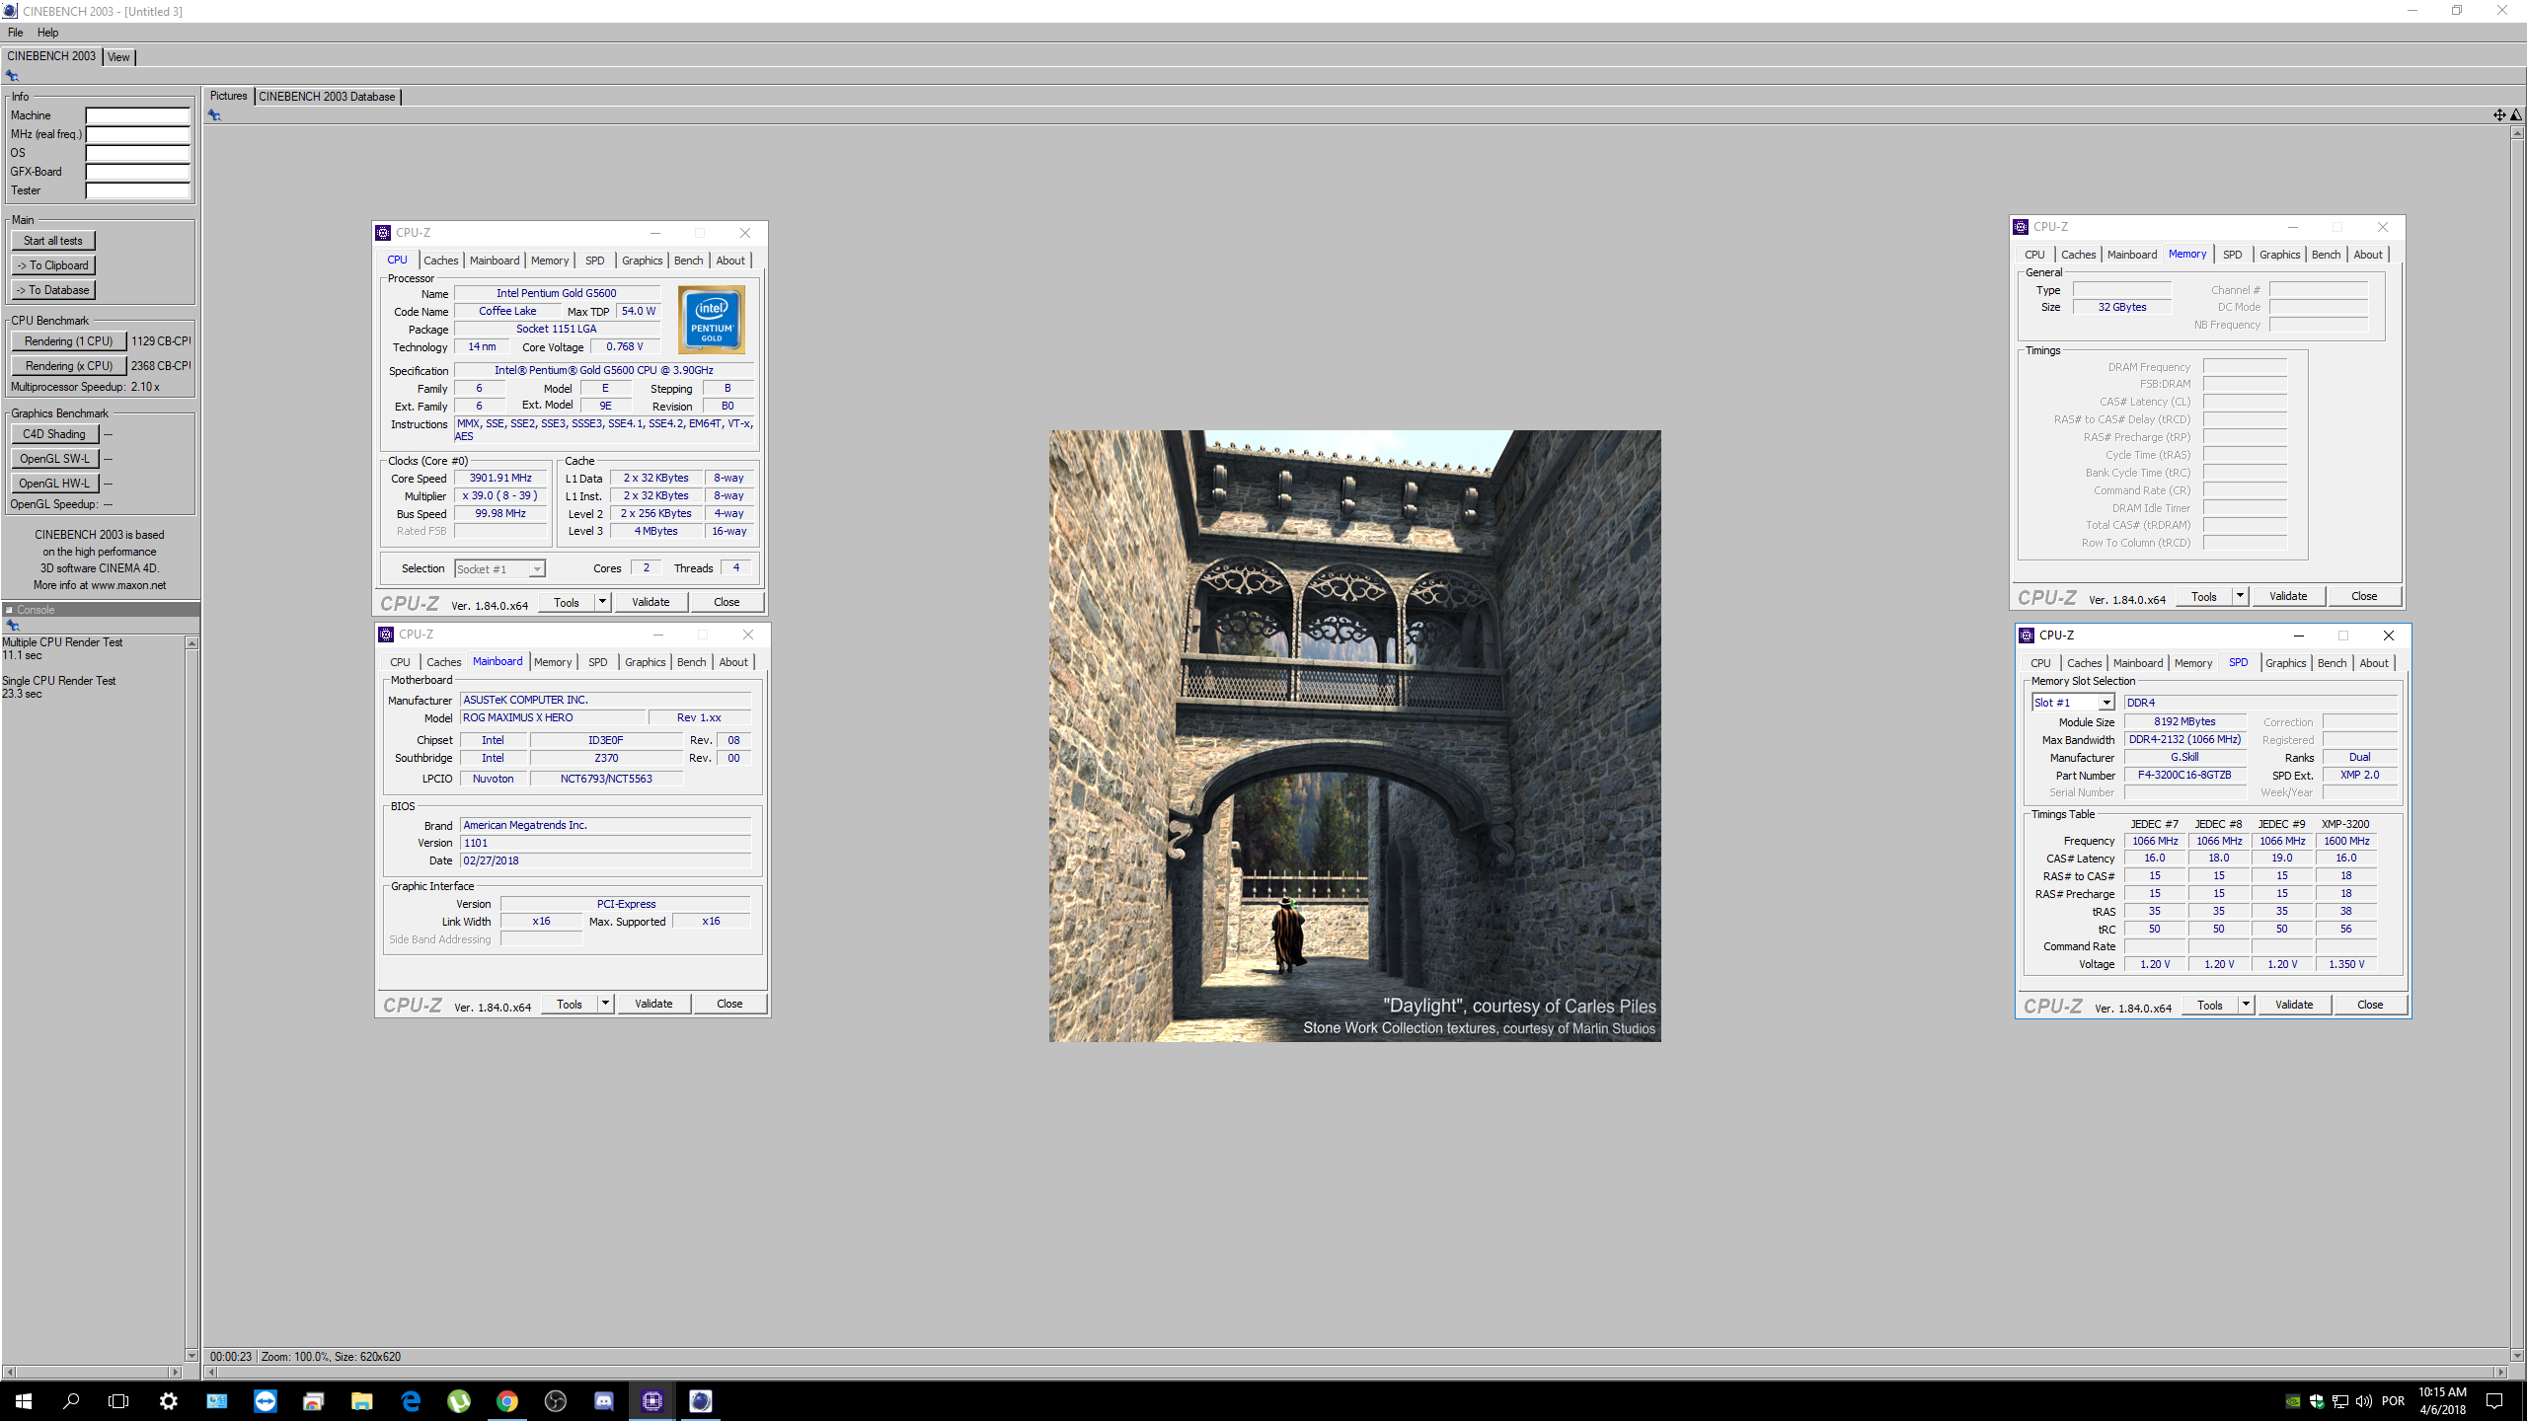Click the picture viewer scroll-right arrow
Viewport: 2527px width, 1421px height.
(x=2500, y=1372)
